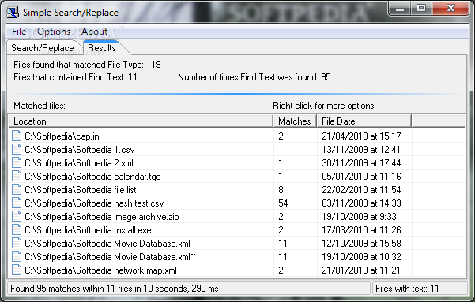The height and width of the screenshot is (302, 475).
Task: Select the Results tab
Action: (x=102, y=48)
